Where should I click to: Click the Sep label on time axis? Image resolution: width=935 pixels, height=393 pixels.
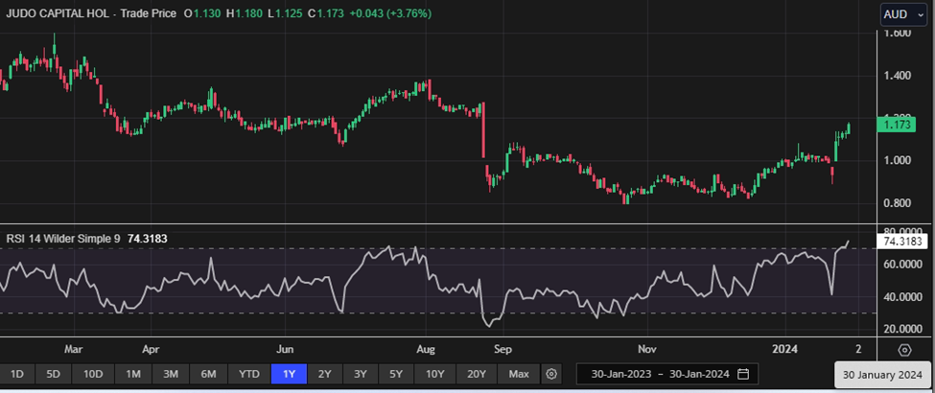coord(503,348)
